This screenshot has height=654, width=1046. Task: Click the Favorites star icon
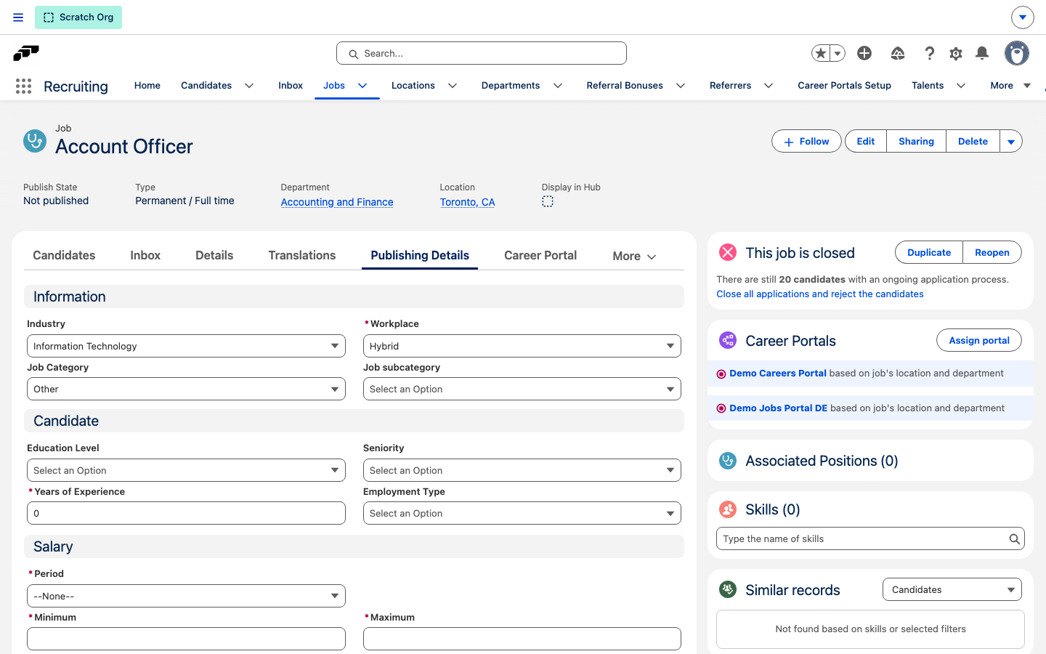[x=821, y=53]
